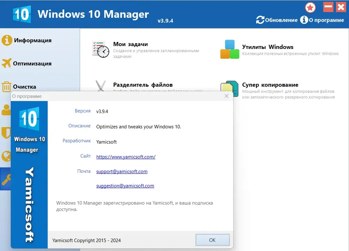The image size is (349, 251).
Task: Click the Мои задачи clock checklist icon
Action: (101, 49)
